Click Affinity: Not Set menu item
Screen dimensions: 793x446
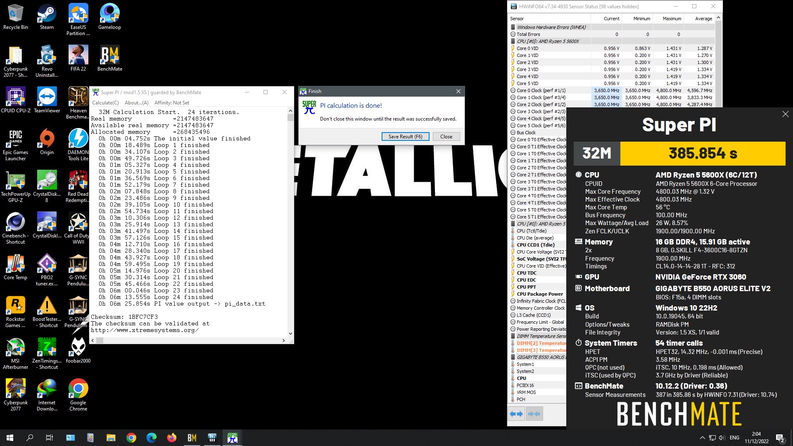point(172,103)
